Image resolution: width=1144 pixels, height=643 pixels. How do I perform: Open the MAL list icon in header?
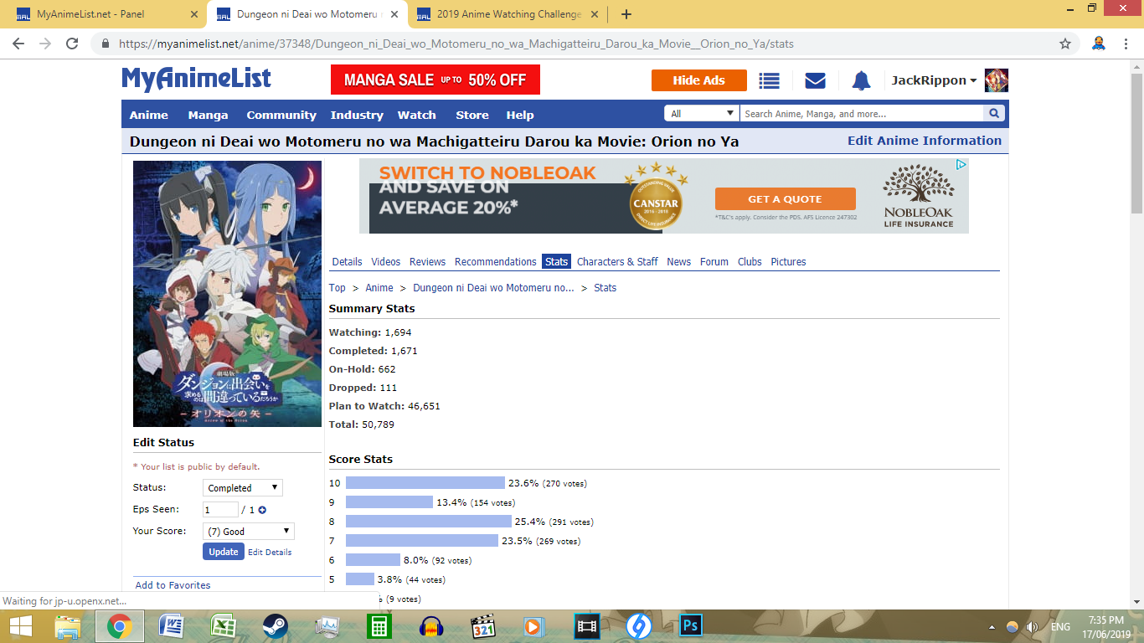click(769, 80)
